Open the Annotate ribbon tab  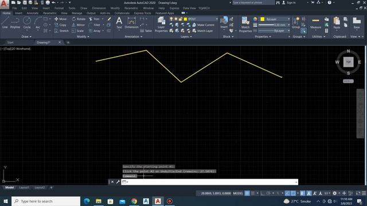(x=33, y=13)
